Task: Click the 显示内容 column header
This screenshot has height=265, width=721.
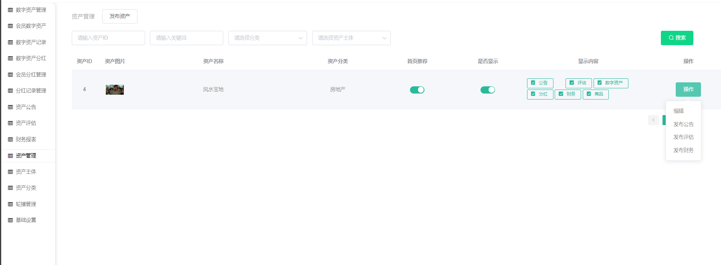Action: [588, 61]
